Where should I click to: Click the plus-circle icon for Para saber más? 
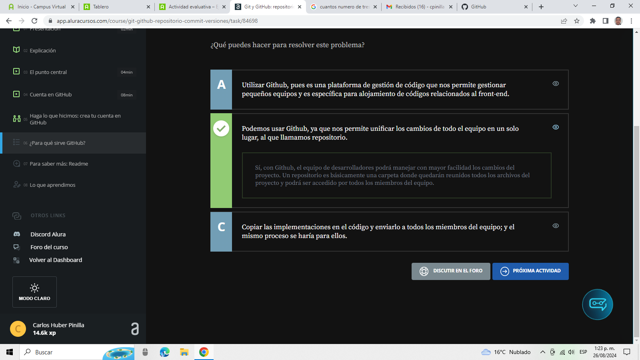pyautogui.click(x=16, y=163)
